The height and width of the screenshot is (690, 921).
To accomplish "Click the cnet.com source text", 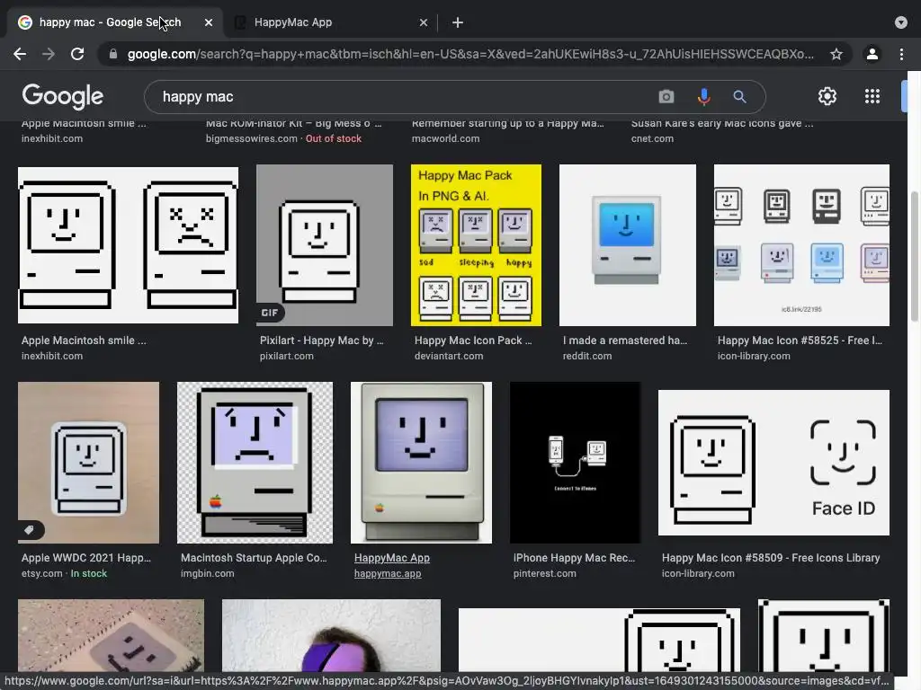I will 653,139.
